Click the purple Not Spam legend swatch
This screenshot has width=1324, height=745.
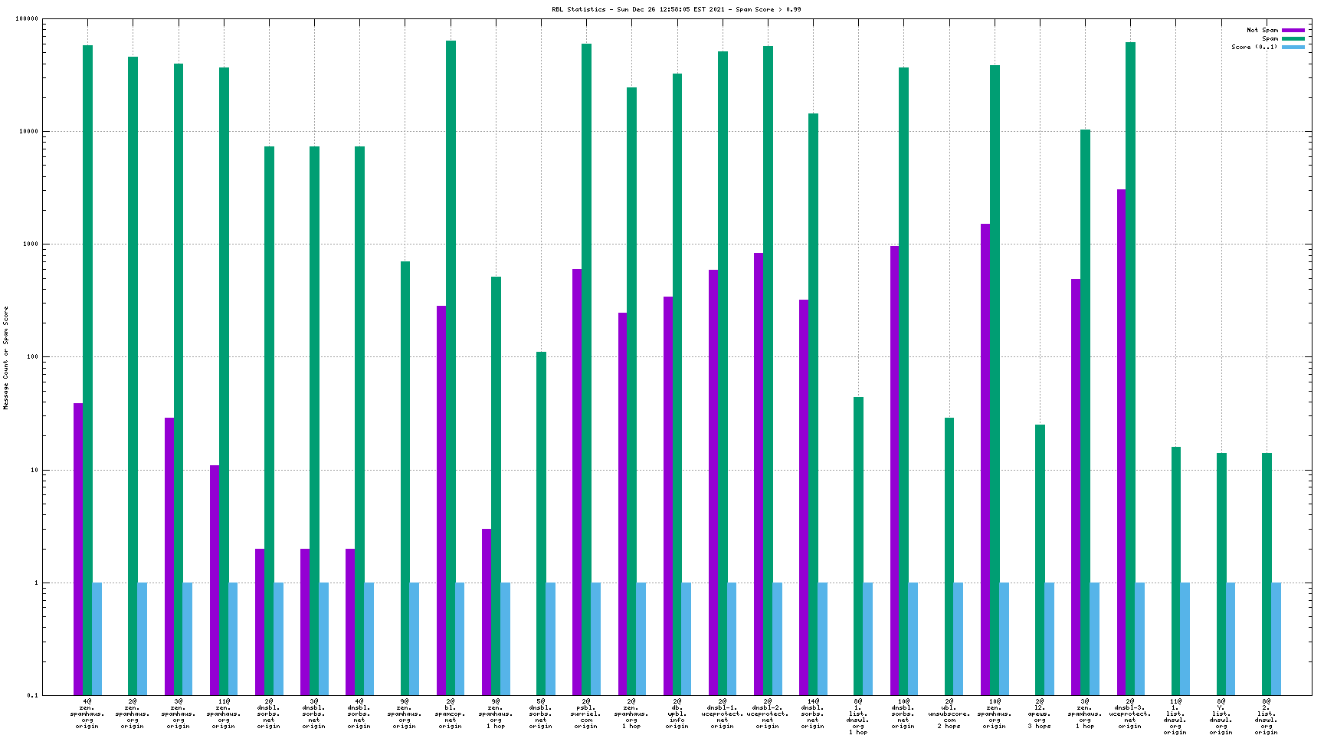1293,30
